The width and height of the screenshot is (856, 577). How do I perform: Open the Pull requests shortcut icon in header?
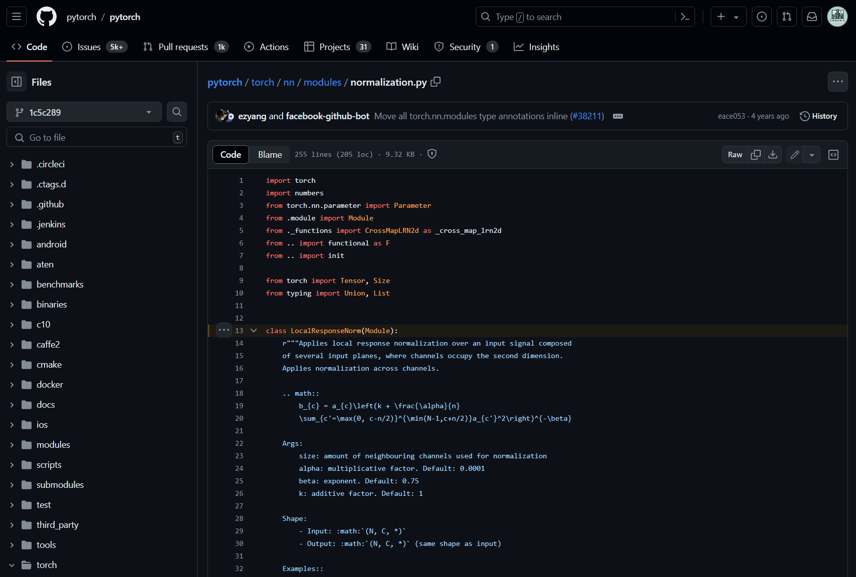[x=787, y=17]
